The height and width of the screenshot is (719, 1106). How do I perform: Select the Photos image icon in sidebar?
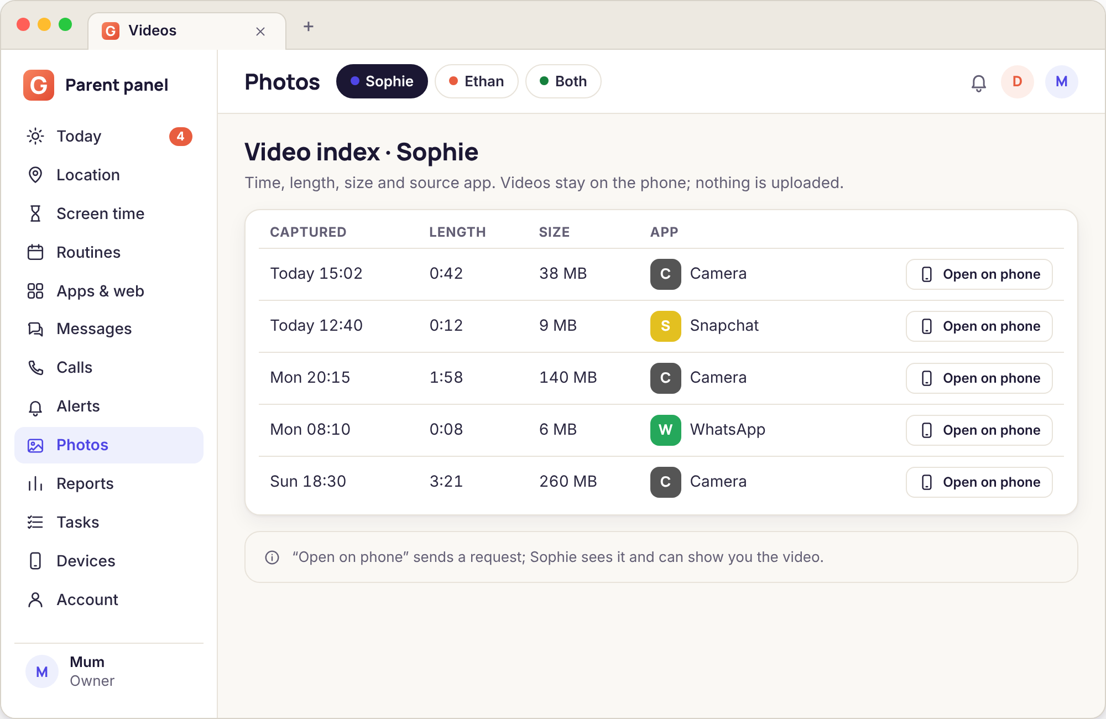tap(35, 445)
